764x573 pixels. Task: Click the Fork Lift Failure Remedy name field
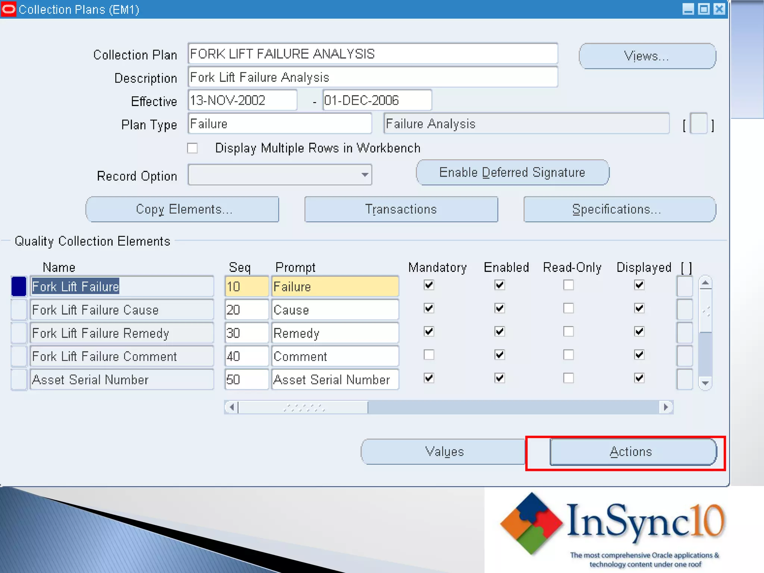(122, 333)
